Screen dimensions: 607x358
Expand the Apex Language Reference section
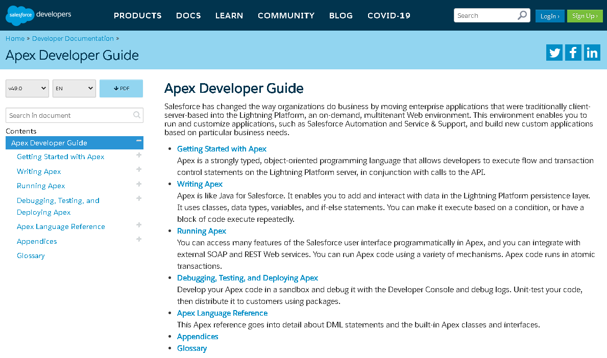pyautogui.click(x=138, y=224)
